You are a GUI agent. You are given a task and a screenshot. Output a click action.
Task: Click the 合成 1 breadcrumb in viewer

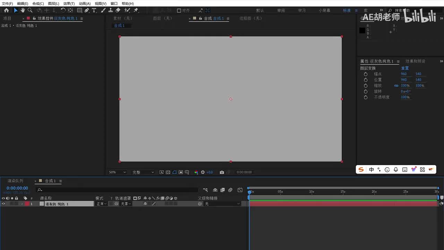119,26
